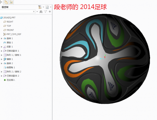The width and height of the screenshot is (157, 120).
Task: Toggle the tree filter funnel icon
Action: pos(46,12)
